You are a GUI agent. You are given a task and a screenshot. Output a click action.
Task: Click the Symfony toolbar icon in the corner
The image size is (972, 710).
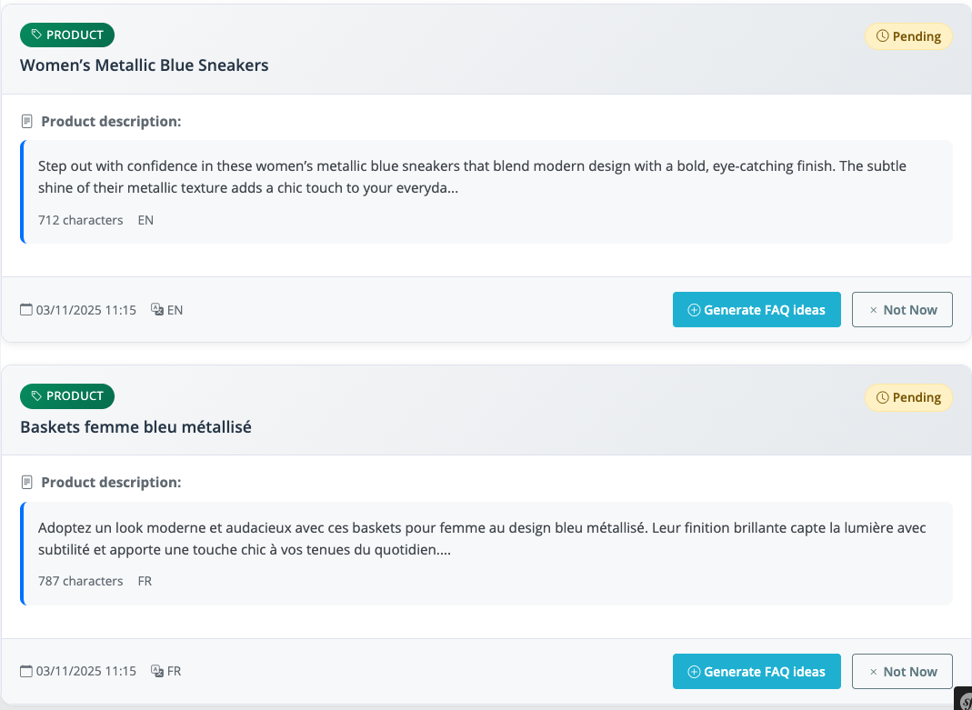pyautogui.click(x=966, y=701)
